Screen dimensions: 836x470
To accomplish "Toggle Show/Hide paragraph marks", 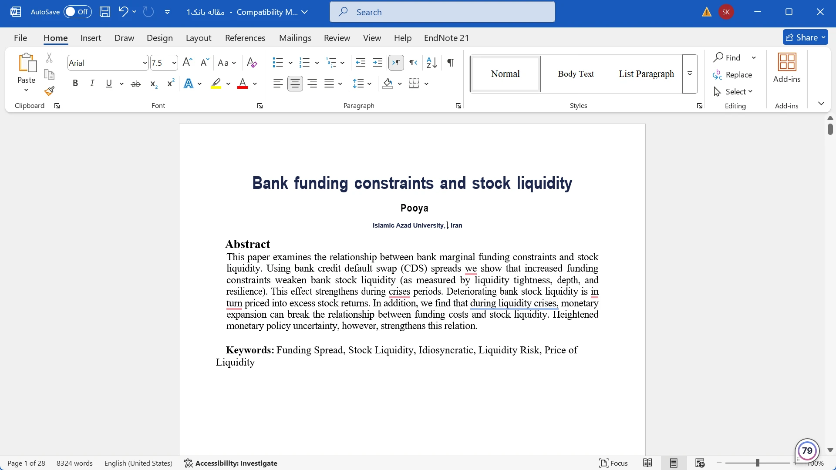I will (x=451, y=63).
